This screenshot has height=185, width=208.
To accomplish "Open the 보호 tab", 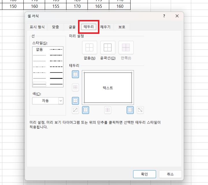I will 122,27.
